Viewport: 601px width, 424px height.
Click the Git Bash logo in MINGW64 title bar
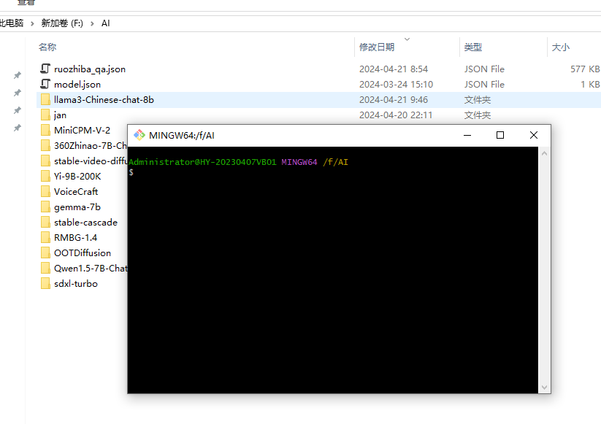(139, 135)
